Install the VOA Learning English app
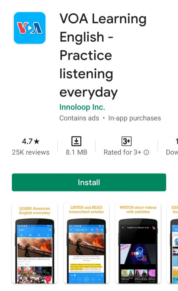178x291 pixels. point(89,182)
